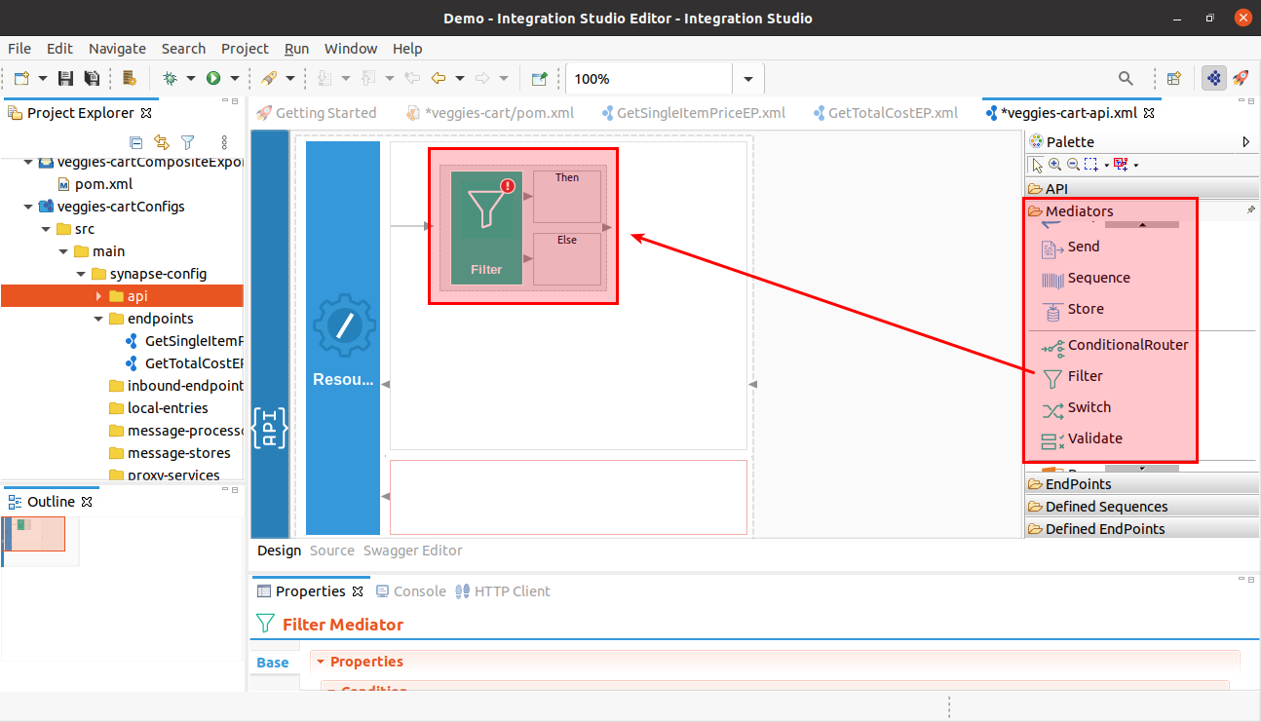1261x722 pixels.
Task: Open the Debug configurations dropdown arrow
Action: 190,78
